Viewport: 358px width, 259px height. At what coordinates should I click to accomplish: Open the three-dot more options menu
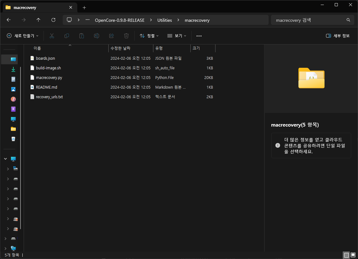pos(199,36)
